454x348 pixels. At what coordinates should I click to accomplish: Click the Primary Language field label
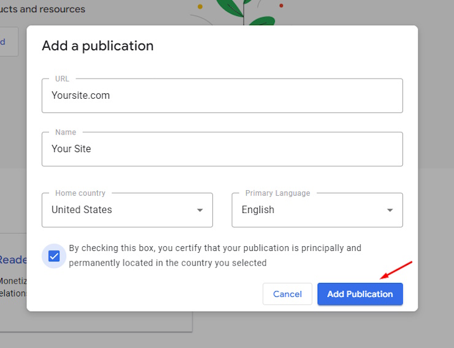(277, 193)
